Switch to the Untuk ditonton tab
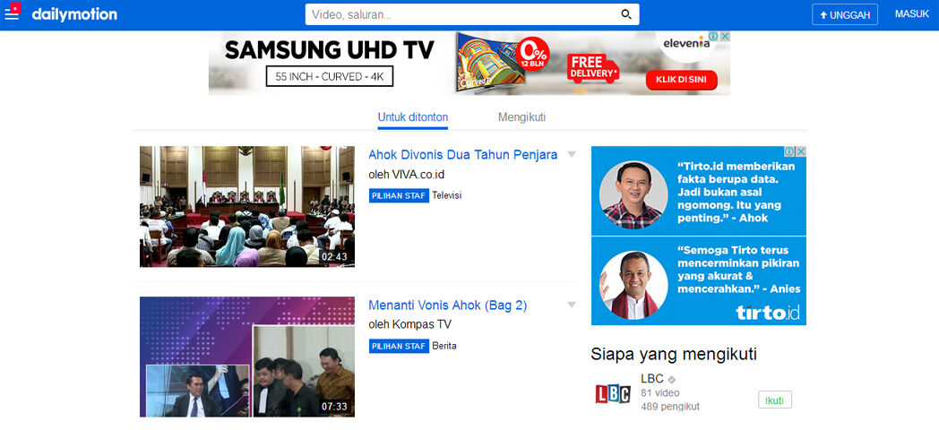The image size is (939, 430). [413, 117]
